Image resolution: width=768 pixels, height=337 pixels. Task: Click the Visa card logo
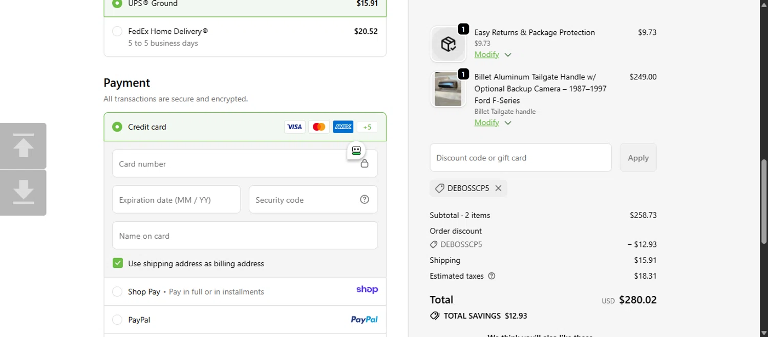coord(294,127)
